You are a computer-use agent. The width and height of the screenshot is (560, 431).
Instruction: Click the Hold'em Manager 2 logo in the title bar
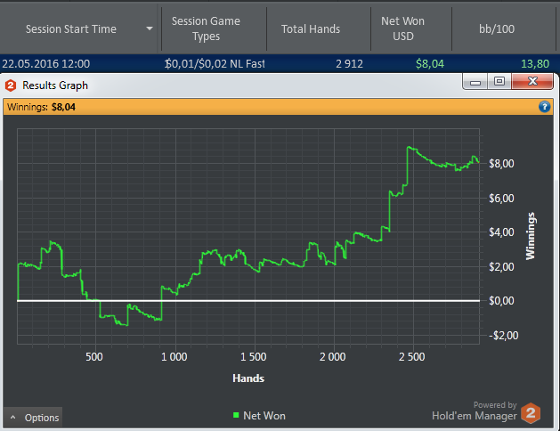[x=11, y=85]
